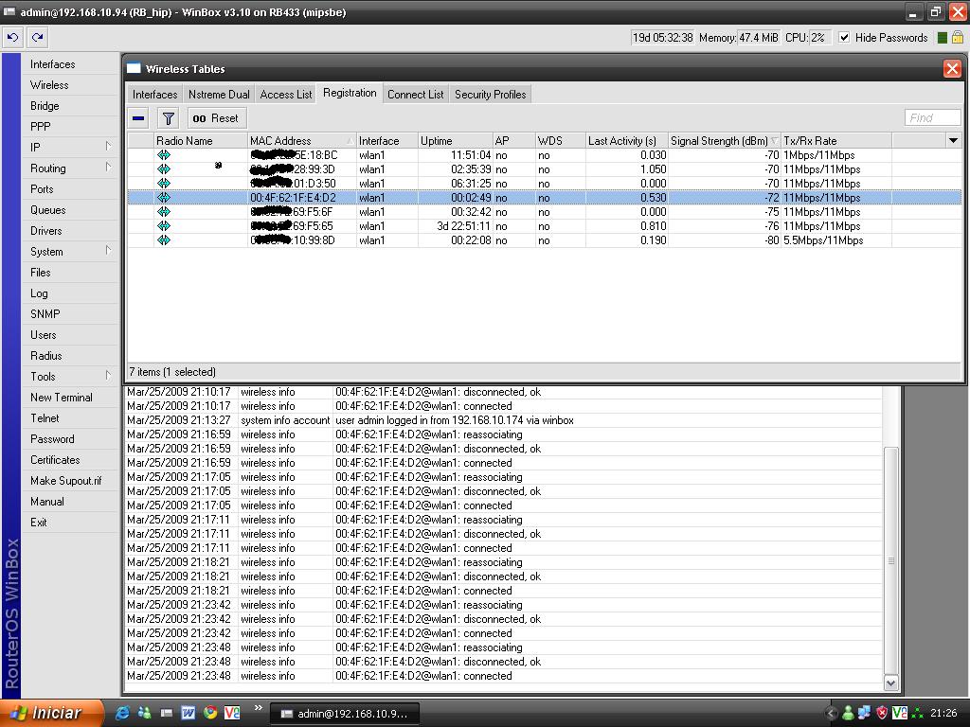This screenshot has width=970, height=727.
Task: Select the Registration tab
Action: pos(350,93)
